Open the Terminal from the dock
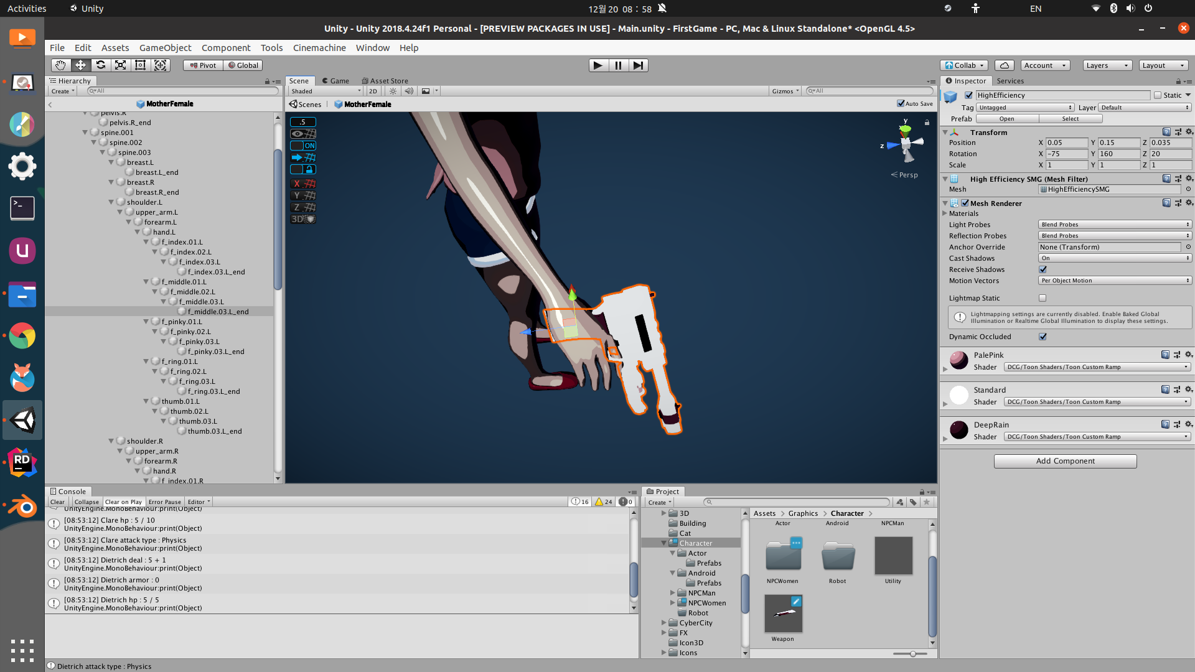Screen dimensions: 1195x672 (22, 208)
